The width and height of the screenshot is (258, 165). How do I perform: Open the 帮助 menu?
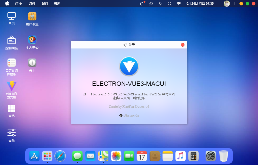[x=57, y=4]
